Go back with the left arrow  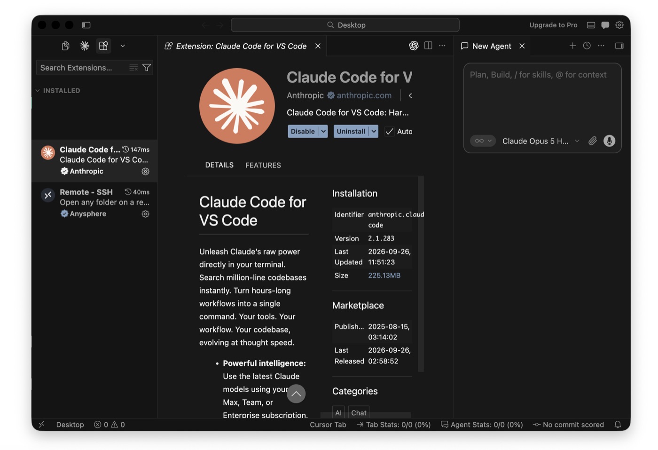point(205,25)
